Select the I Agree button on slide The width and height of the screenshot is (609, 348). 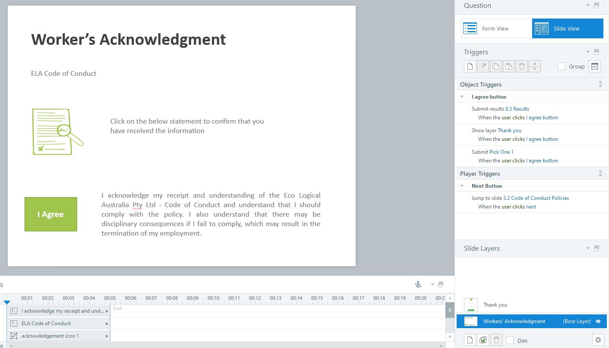[51, 214]
